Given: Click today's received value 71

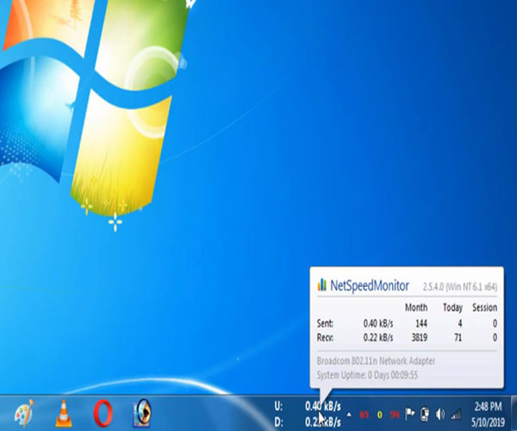Looking at the screenshot, I should (458, 337).
